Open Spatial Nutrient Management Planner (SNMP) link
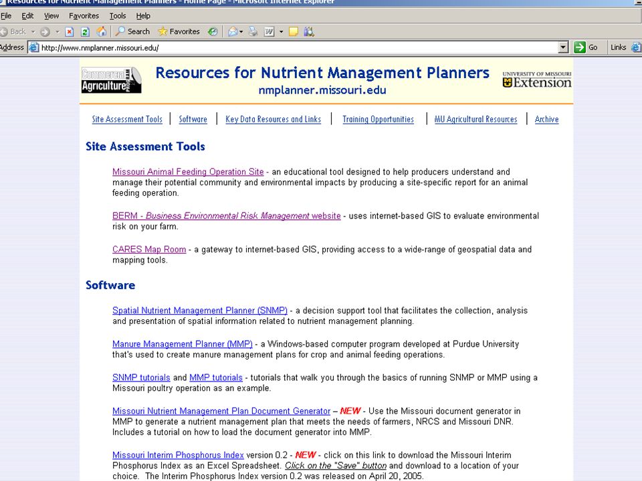 200,311
